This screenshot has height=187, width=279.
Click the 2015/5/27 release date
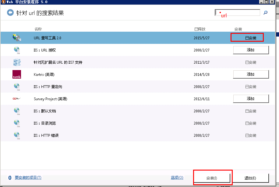coord(202,38)
